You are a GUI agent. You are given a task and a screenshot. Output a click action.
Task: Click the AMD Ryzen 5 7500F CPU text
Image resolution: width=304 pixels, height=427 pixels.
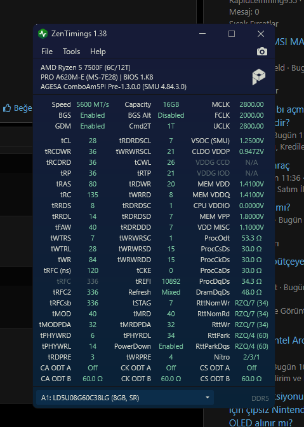[85, 67]
